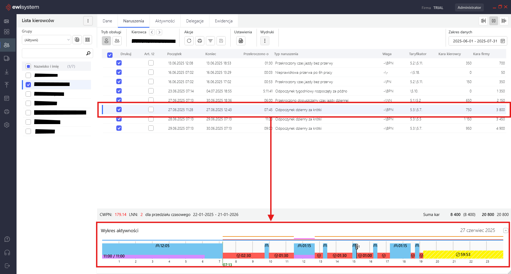
Task: Toggle the select-all Drukuj header checkbox
Action: point(110,55)
